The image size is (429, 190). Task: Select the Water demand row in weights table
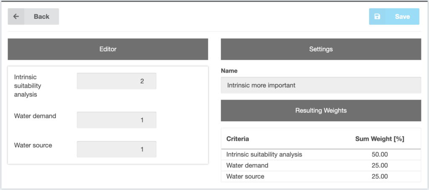click(x=321, y=165)
